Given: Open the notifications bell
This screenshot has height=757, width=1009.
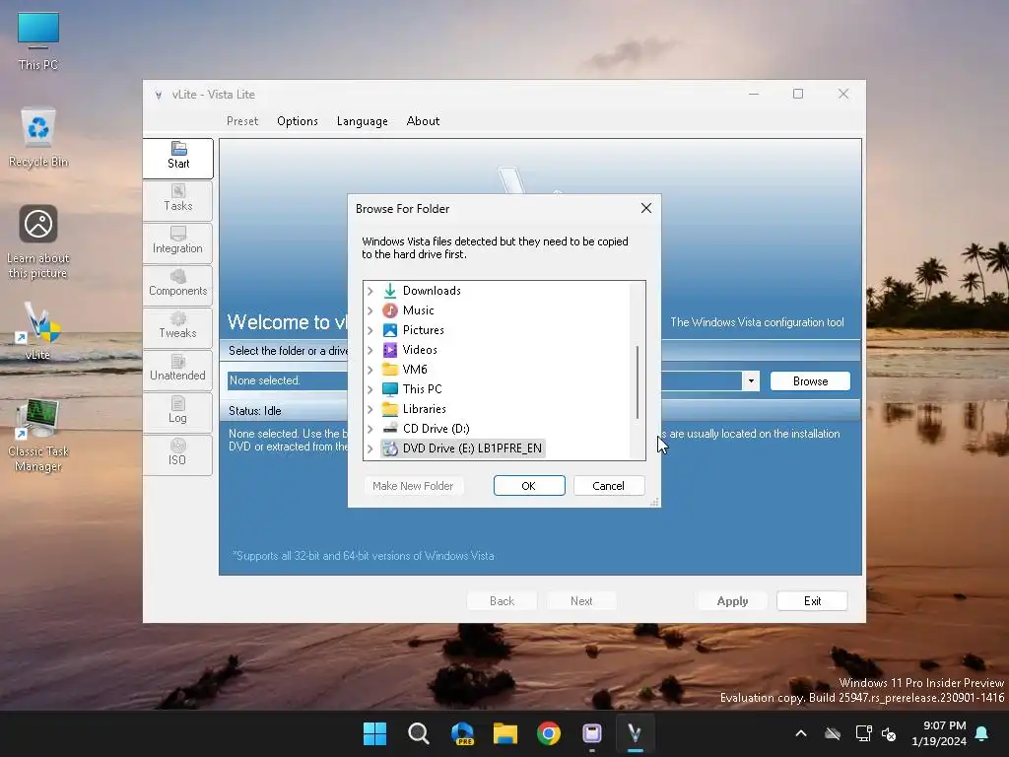Looking at the screenshot, I should (982, 733).
